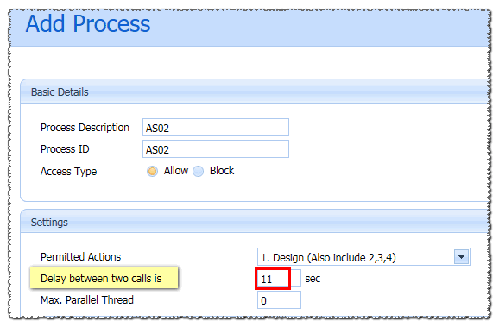Select the Block radio button

point(198,171)
